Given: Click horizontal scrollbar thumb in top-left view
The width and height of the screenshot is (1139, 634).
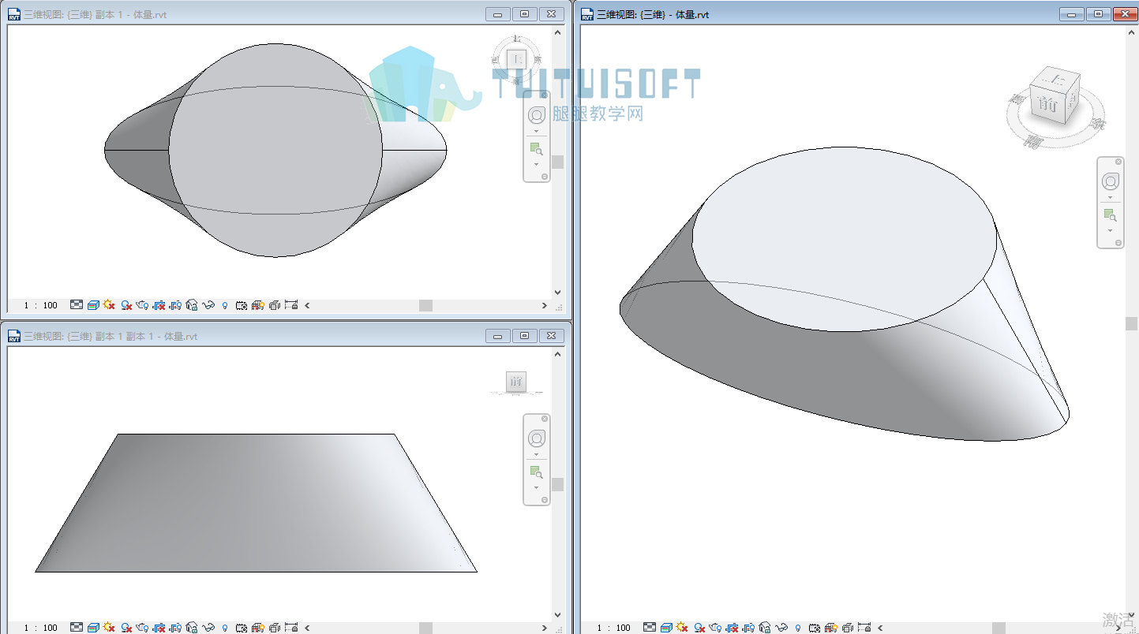Looking at the screenshot, I should pos(425,305).
